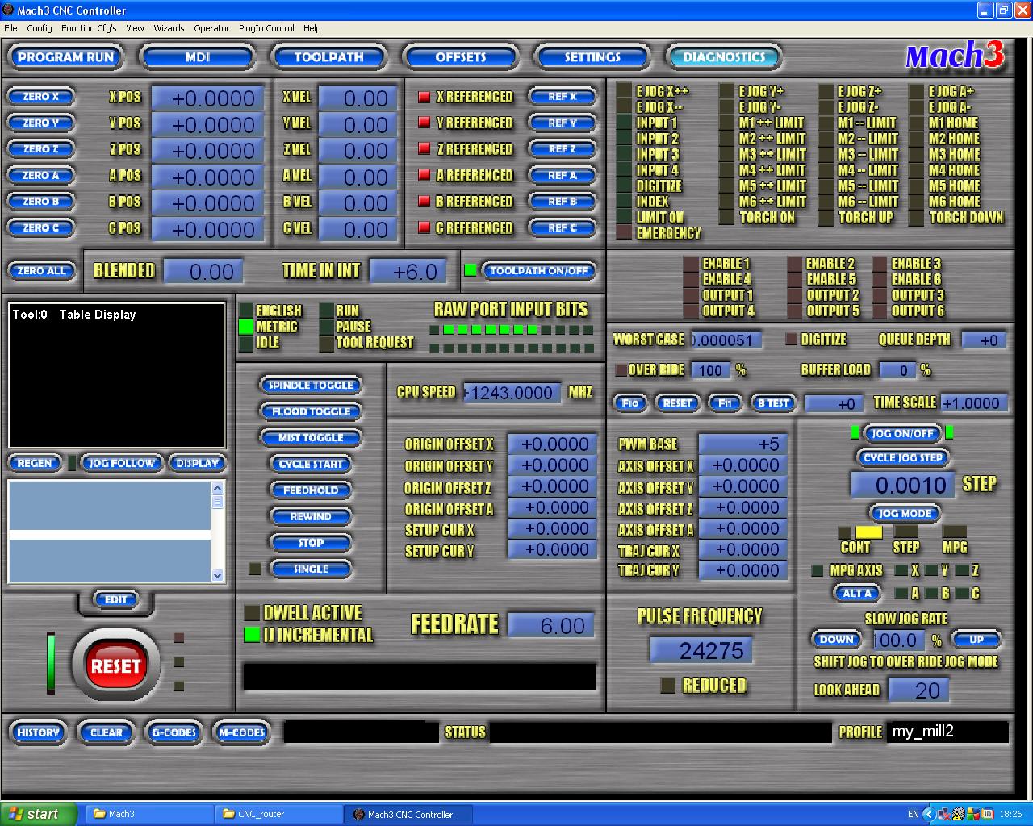Click the Zero All button
Viewport: 1033px width, 826px height.
(x=40, y=271)
